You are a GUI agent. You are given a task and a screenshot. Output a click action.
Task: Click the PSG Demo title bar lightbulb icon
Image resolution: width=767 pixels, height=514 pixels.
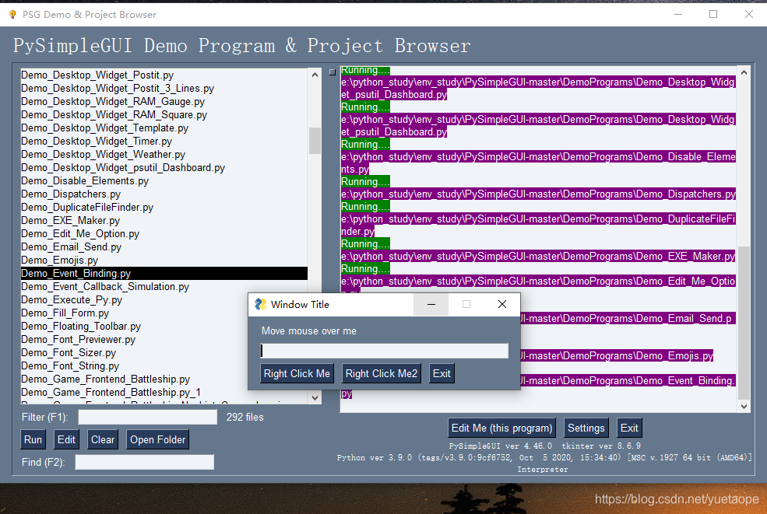click(12, 15)
